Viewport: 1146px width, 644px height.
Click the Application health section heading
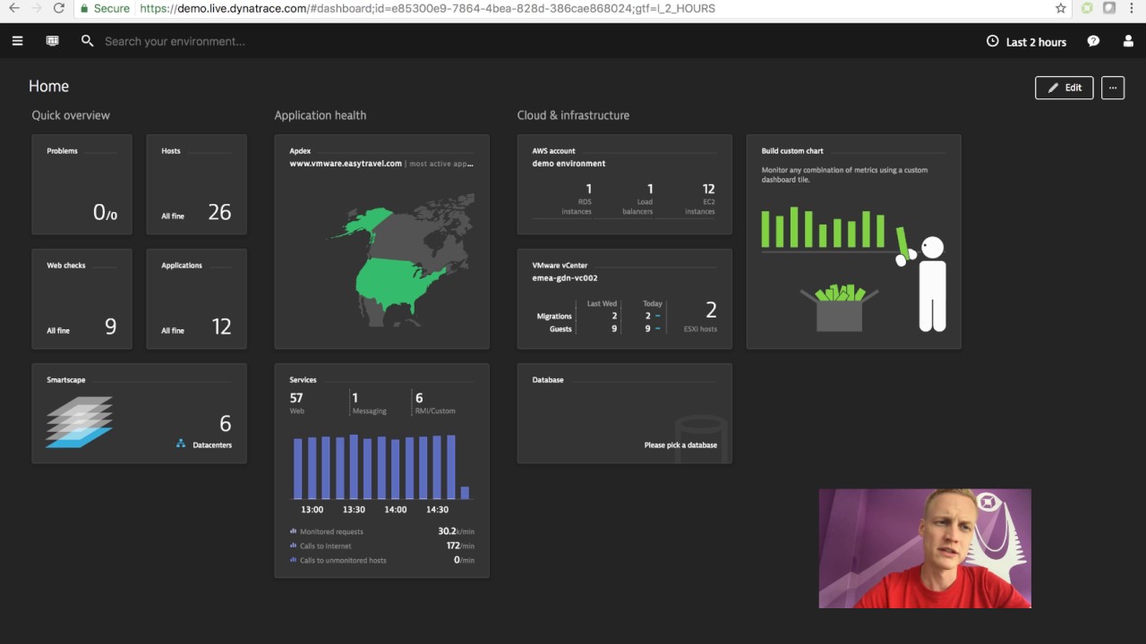click(x=321, y=115)
